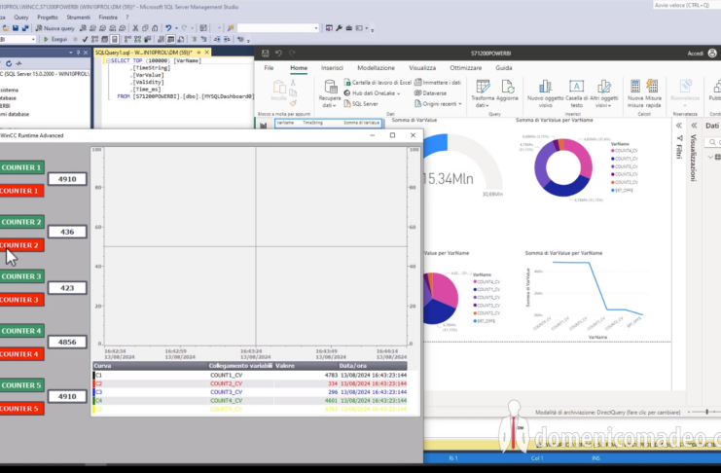This screenshot has width=721, height=473.
Task: Click Cartella di lavoro di Excel in the ribbon
Action: pyautogui.click(x=378, y=83)
